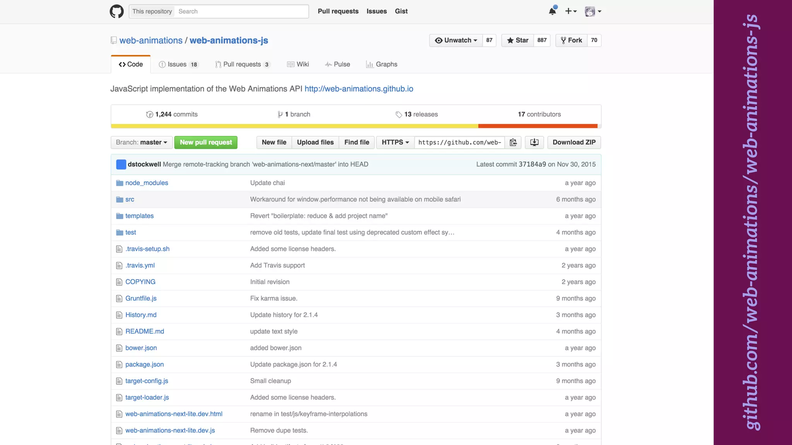Copy clone URL to clipboard icon

tap(513, 143)
